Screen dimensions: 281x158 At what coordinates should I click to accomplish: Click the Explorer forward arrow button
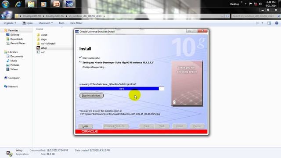tap(9, 16)
